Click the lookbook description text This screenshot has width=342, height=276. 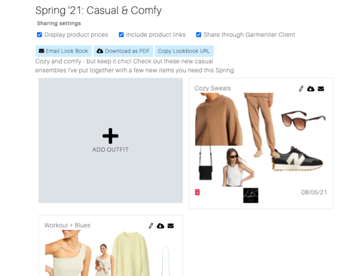(x=135, y=66)
